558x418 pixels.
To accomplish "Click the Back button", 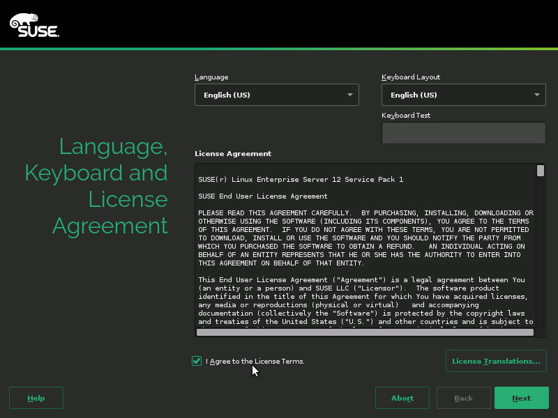I will point(463,398).
